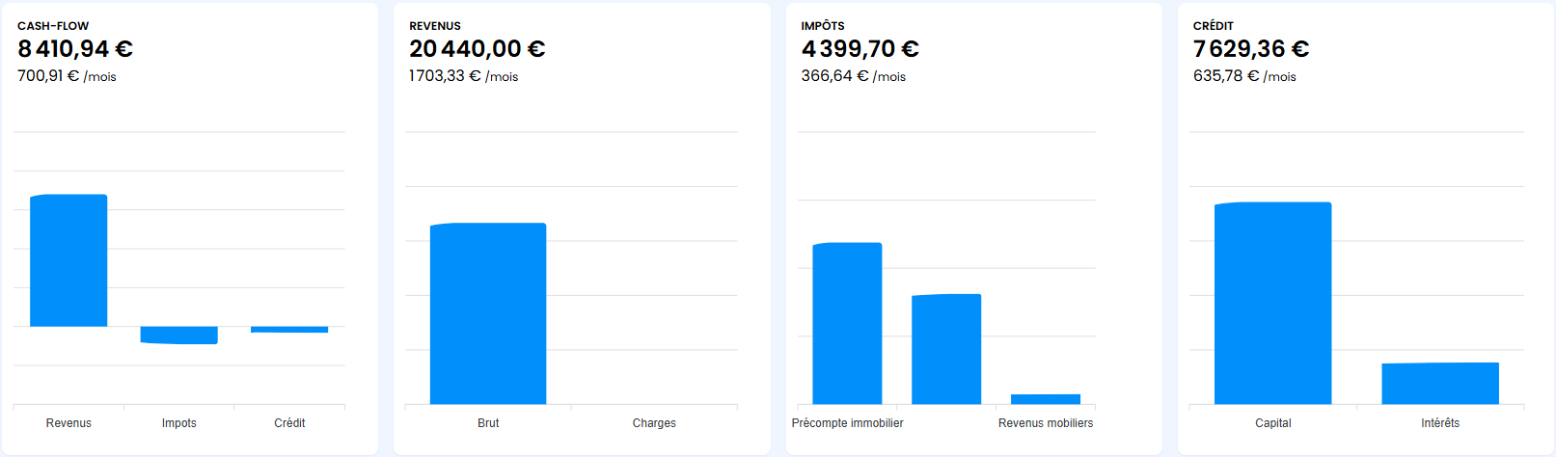The height and width of the screenshot is (457, 1556).
Task: Click the Charges axis label
Action: pos(654,423)
